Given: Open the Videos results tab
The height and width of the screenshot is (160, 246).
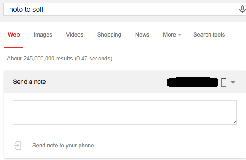Looking at the screenshot, I should click(x=74, y=34).
